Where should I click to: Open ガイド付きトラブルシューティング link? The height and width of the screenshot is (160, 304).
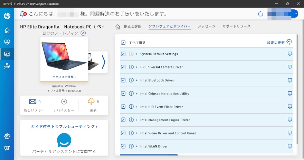(x=64, y=126)
